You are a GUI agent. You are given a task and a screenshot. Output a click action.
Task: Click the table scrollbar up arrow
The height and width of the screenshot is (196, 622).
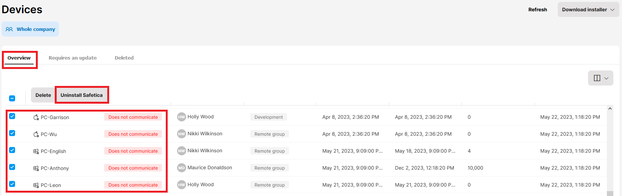610,109
